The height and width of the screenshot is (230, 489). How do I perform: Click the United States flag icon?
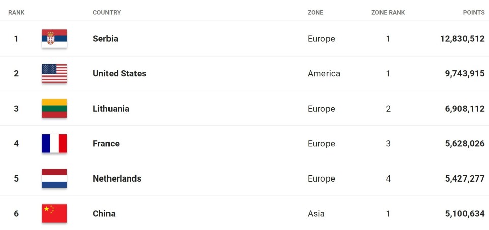tap(55, 73)
